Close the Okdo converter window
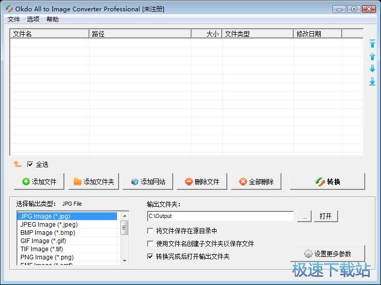 click(x=369, y=9)
